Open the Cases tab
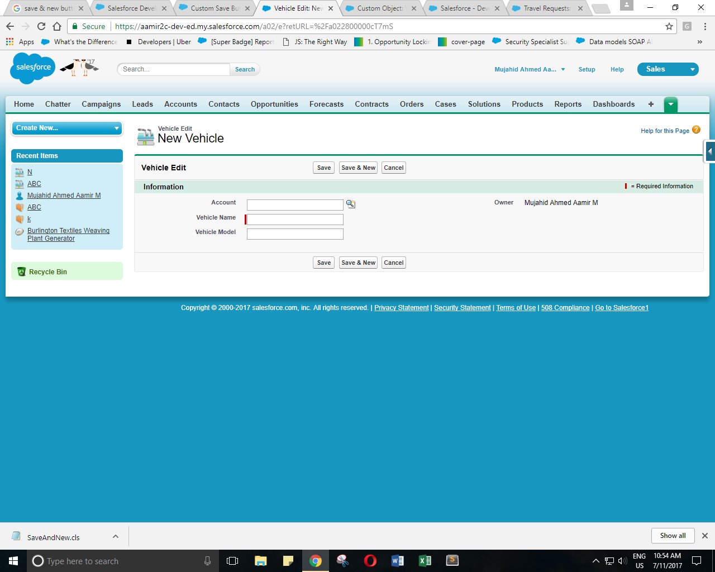This screenshot has height=572, width=715. 446,104
